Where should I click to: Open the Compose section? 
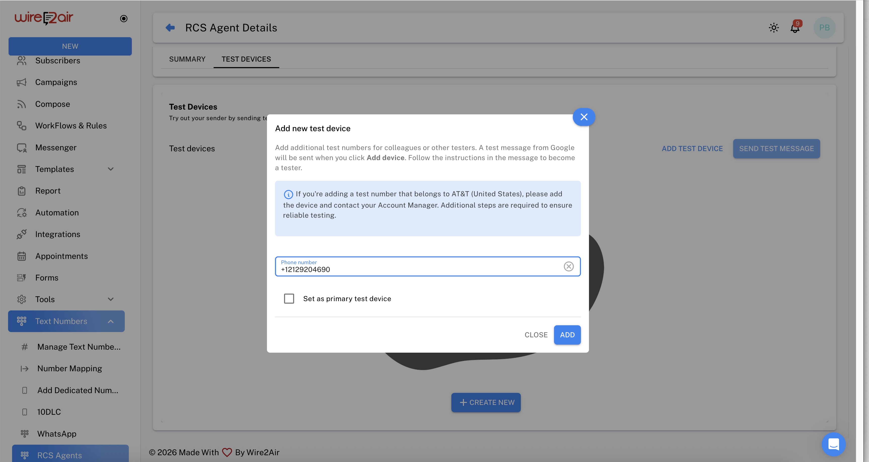pos(53,104)
